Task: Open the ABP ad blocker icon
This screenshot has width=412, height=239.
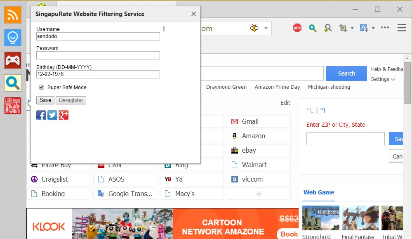Action: (x=297, y=28)
